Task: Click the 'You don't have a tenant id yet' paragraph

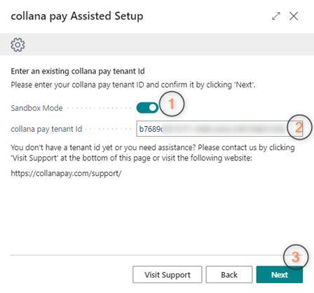Action: (153, 153)
